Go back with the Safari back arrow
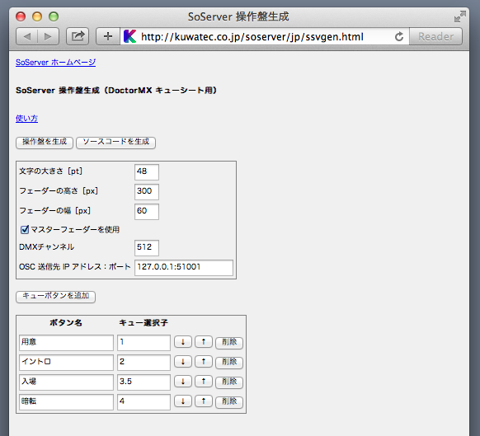The width and height of the screenshot is (480, 436). coord(27,36)
